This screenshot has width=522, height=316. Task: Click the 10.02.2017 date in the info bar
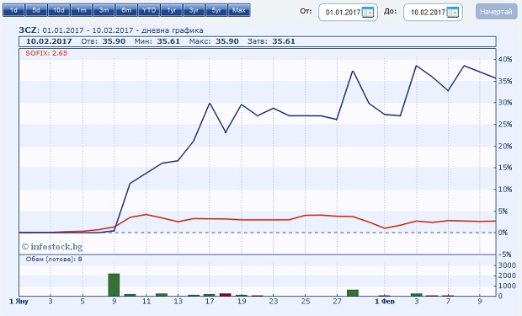(x=49, y=41)
